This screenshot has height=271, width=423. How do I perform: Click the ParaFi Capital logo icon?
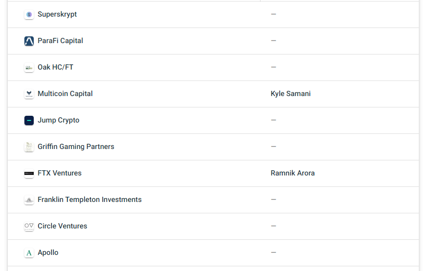(29, 41)
